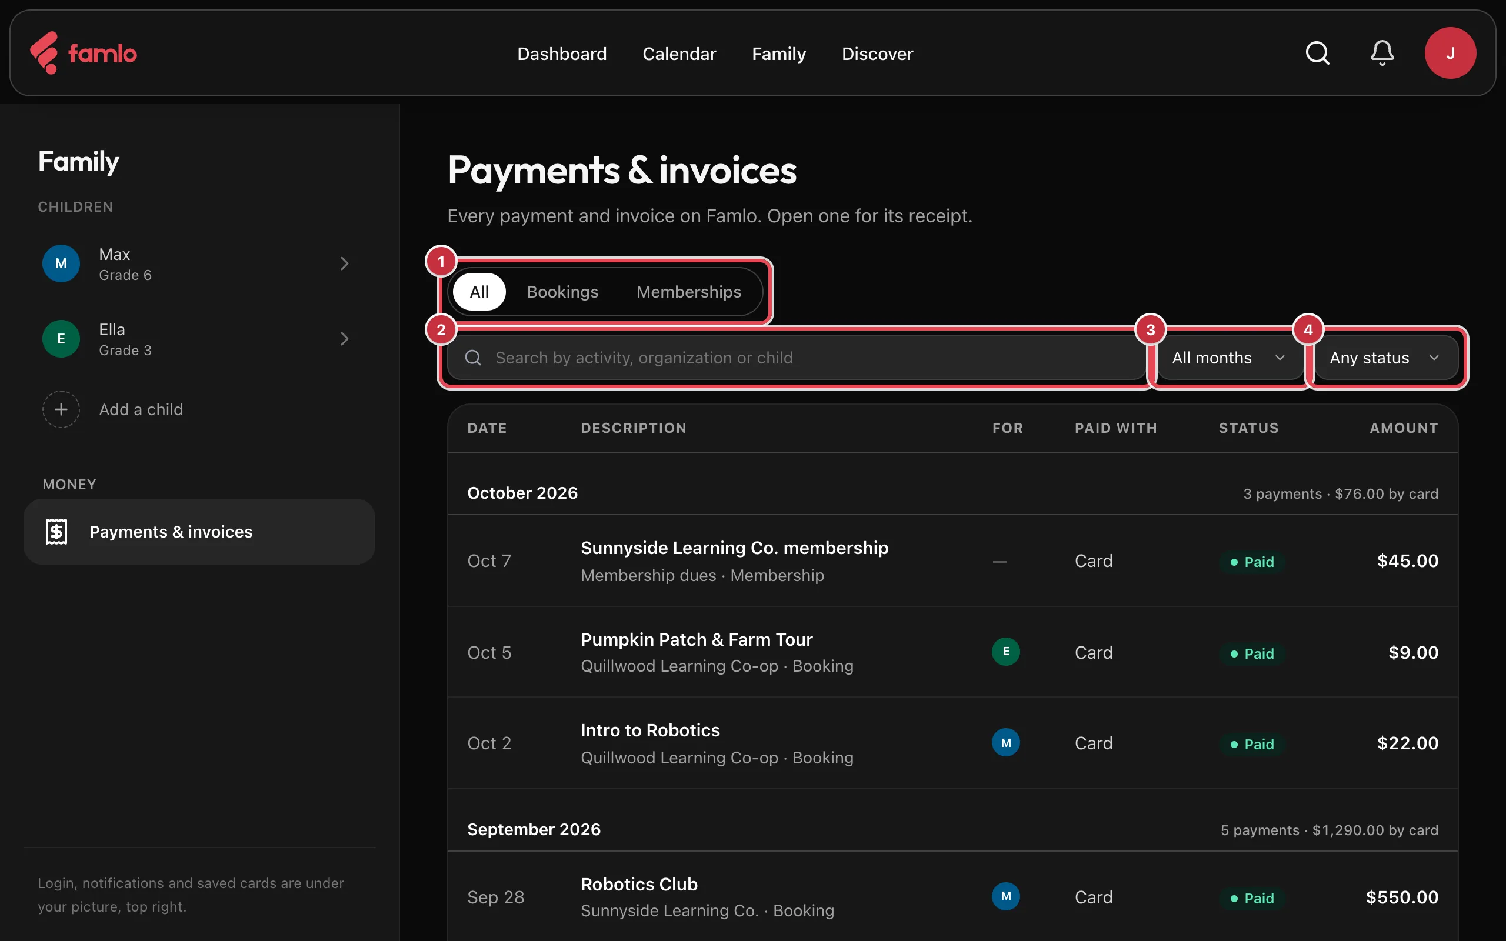The width and height of the screenshot is (1506, 941).
Task: Open the search icon in header
Action: coord(1317,54)
